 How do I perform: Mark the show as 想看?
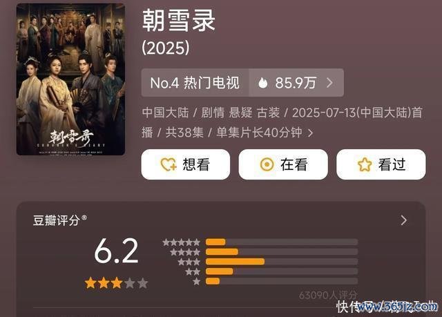click(x=186, y=164)
